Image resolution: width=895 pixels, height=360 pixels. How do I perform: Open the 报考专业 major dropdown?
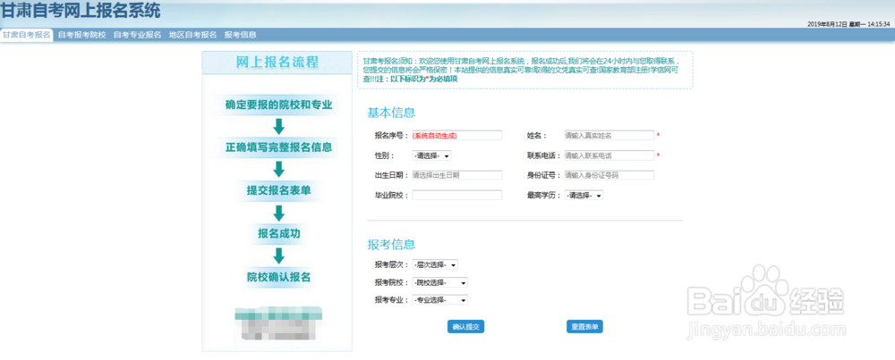pyautogui.click(x=439, y=299)
